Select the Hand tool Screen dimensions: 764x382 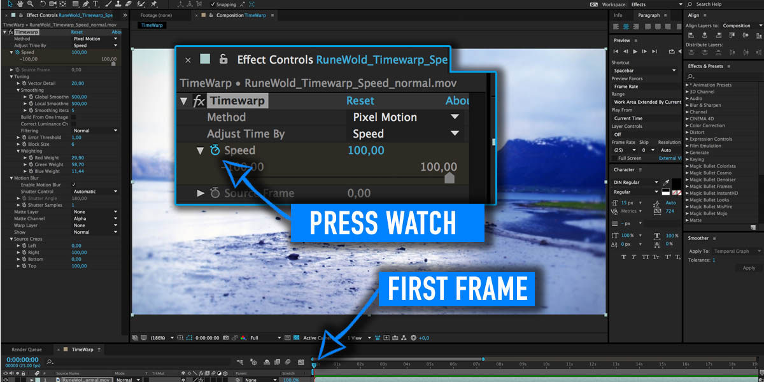click(x=20, y=4)
